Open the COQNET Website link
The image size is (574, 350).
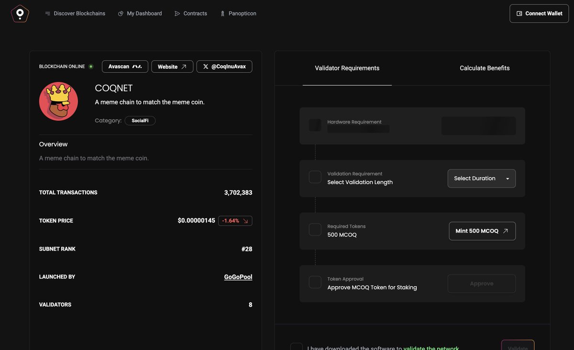point(172,66)
